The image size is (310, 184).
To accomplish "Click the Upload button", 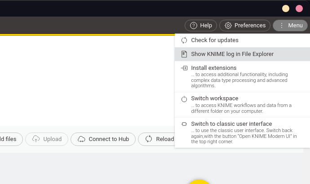I will pyautogui.click(x=47, y=139).
